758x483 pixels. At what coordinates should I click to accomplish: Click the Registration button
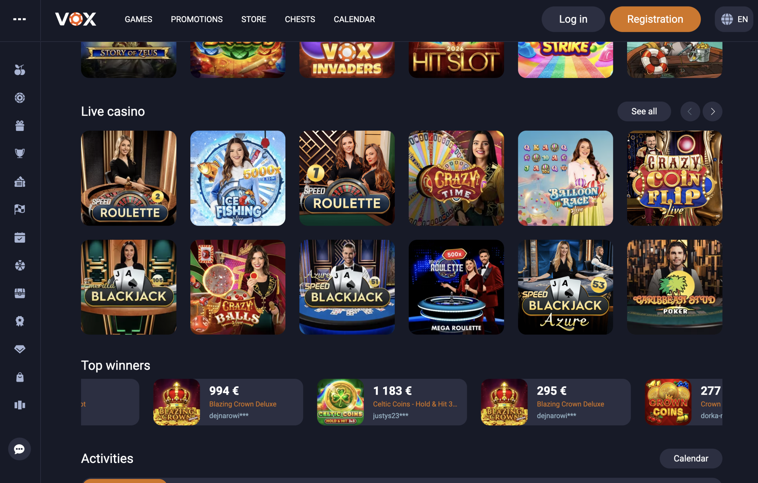[x=655, y=19]
